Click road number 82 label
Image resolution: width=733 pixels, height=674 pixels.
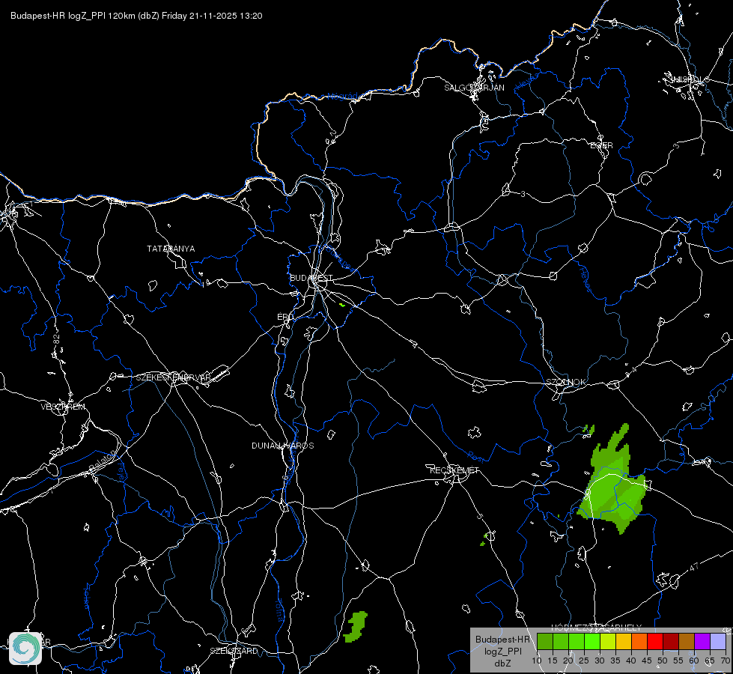(57, 340)
